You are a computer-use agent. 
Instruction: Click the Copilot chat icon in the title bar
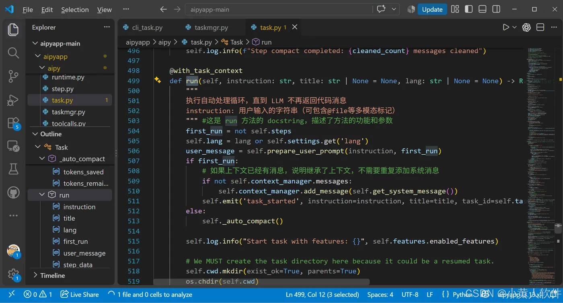381,9
